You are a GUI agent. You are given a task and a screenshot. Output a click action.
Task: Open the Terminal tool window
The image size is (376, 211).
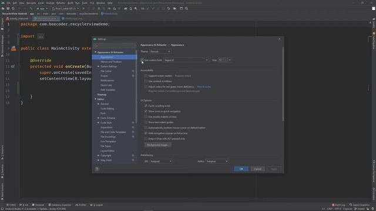[38, 205]
